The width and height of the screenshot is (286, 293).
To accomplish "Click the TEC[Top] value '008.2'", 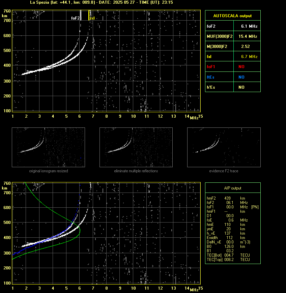I will (x=229, y=260).
